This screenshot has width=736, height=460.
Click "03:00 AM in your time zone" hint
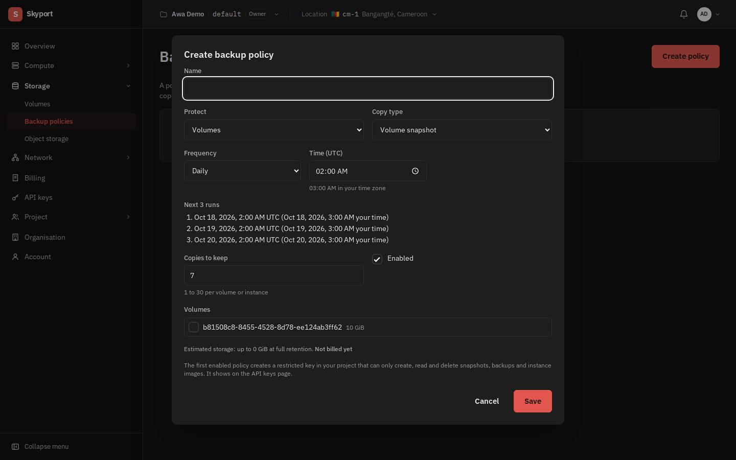point(348,188)
